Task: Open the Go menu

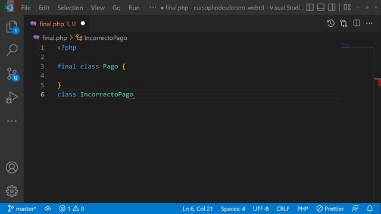Action: click(116, 8)
